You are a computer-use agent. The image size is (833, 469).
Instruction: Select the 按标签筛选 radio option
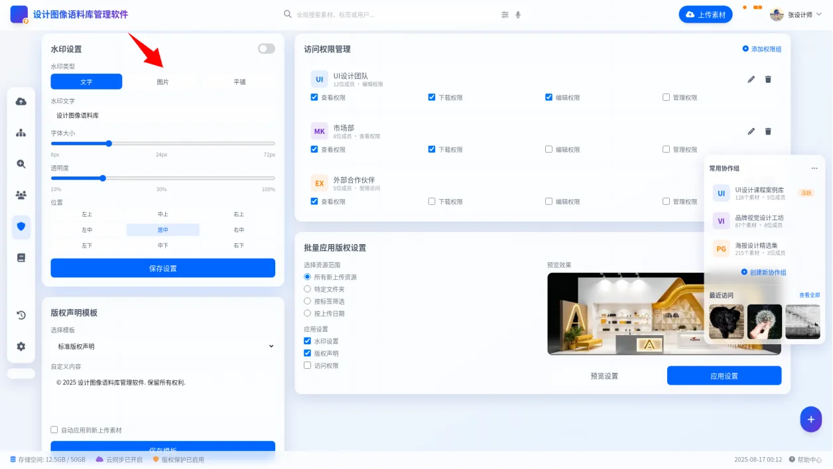point(308,301)
